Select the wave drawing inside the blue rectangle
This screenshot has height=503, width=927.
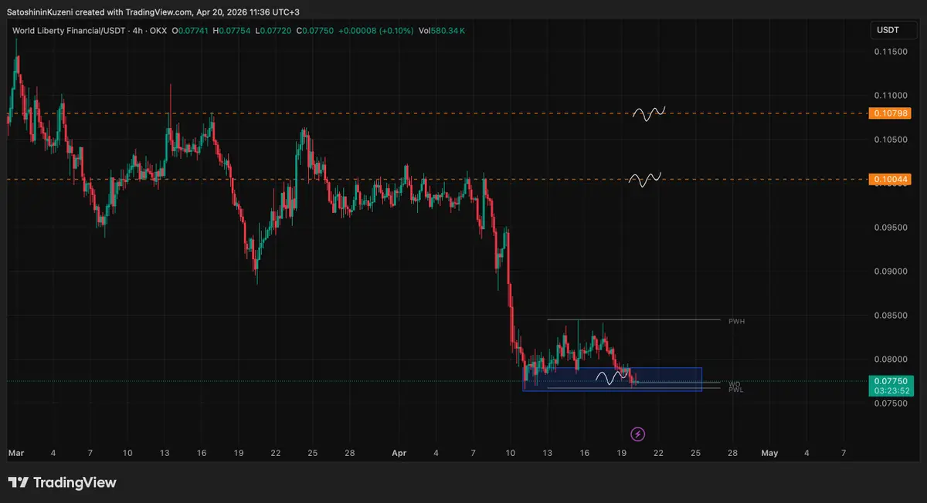coord(610,377)
